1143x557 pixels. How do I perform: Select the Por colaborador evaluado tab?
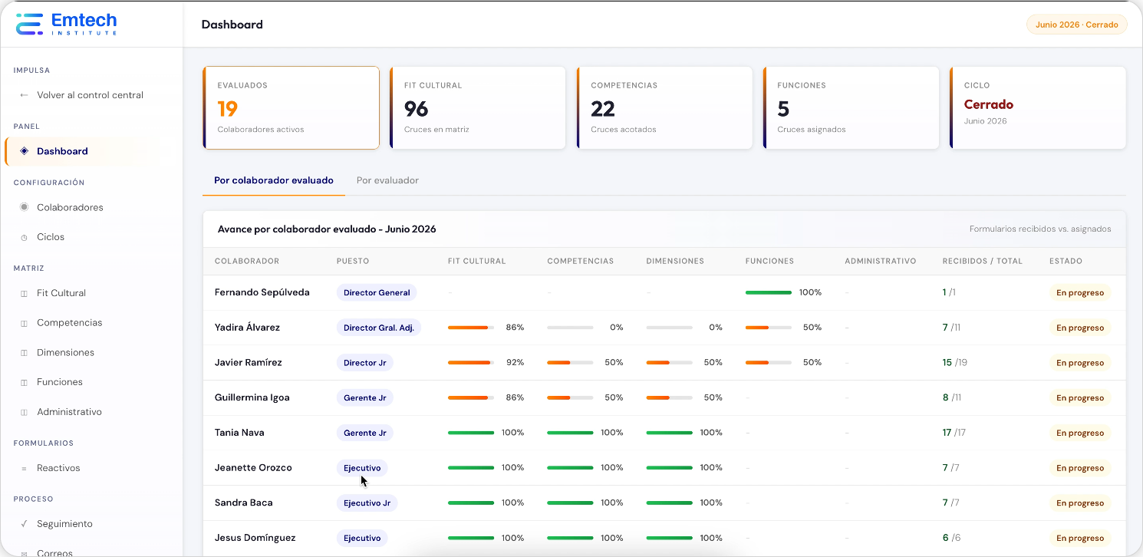[x=274, y=180]
